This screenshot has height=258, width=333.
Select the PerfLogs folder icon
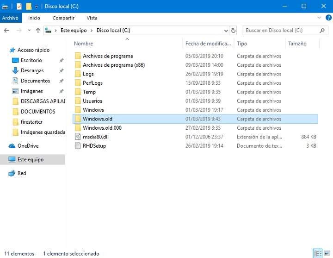[x=78, y=83]
